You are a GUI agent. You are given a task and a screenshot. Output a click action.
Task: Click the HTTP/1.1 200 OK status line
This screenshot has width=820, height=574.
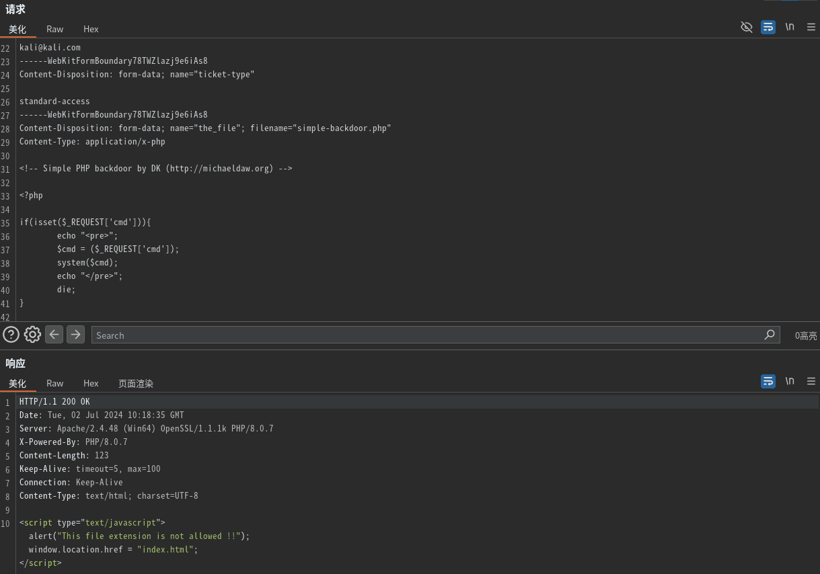pos(54,402)
